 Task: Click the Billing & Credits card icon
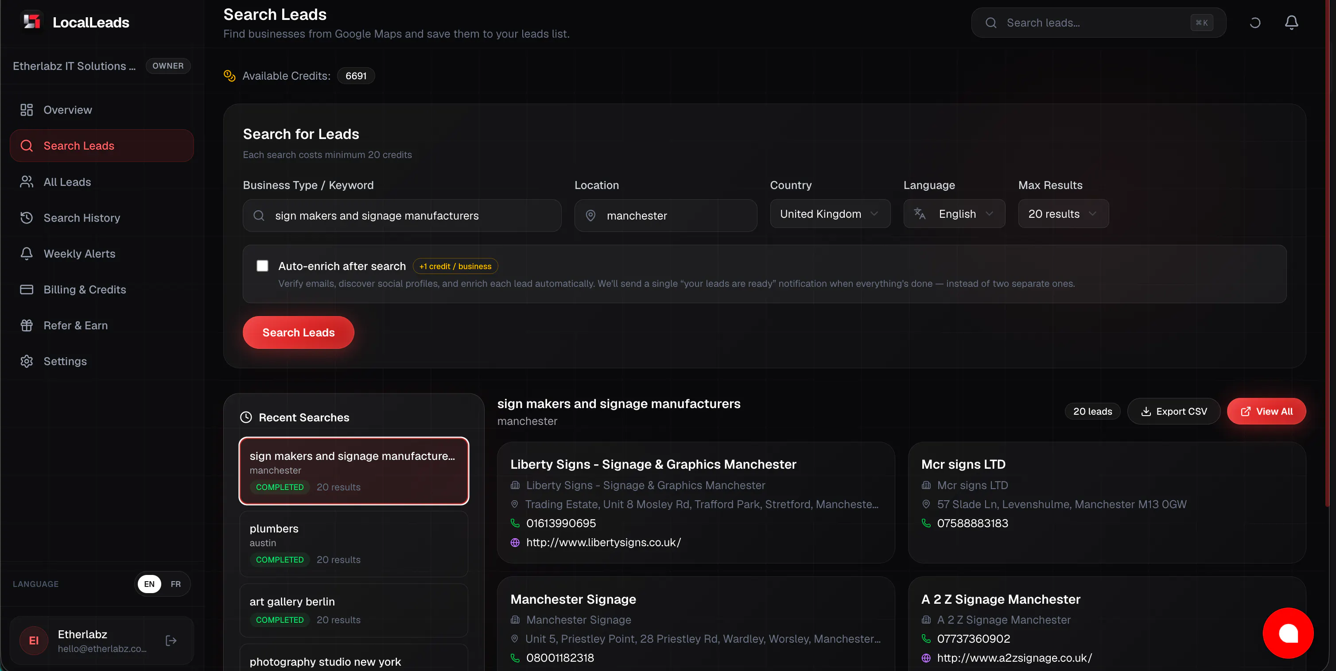click(27, 289)
